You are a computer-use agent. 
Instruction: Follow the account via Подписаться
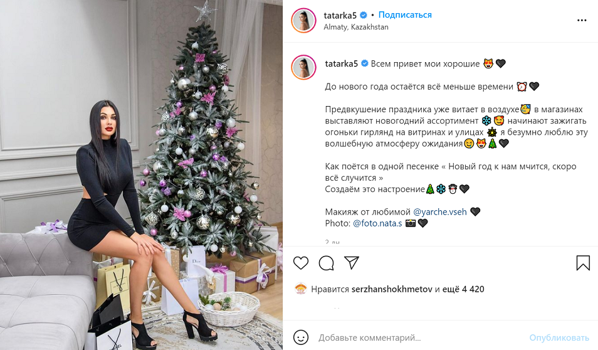405,15
